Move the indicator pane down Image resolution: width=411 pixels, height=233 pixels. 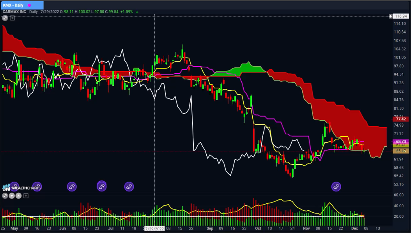coord(12,196)
